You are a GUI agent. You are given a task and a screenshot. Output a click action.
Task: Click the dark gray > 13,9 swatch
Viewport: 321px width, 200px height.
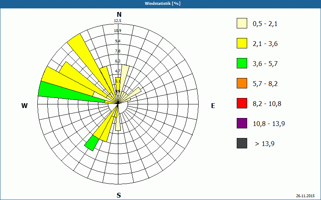click(242, 143)
